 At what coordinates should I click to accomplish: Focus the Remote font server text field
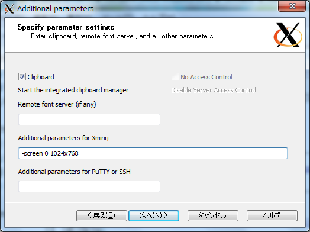point(89,120)
